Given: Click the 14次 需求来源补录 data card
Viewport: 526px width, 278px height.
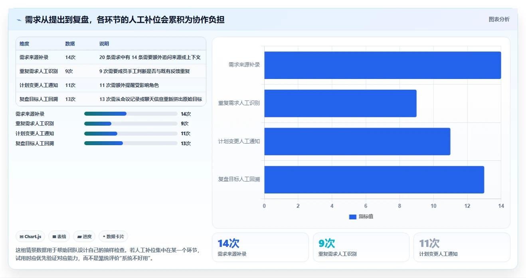Looking at the screenshot, I should (x=260, y=247).
